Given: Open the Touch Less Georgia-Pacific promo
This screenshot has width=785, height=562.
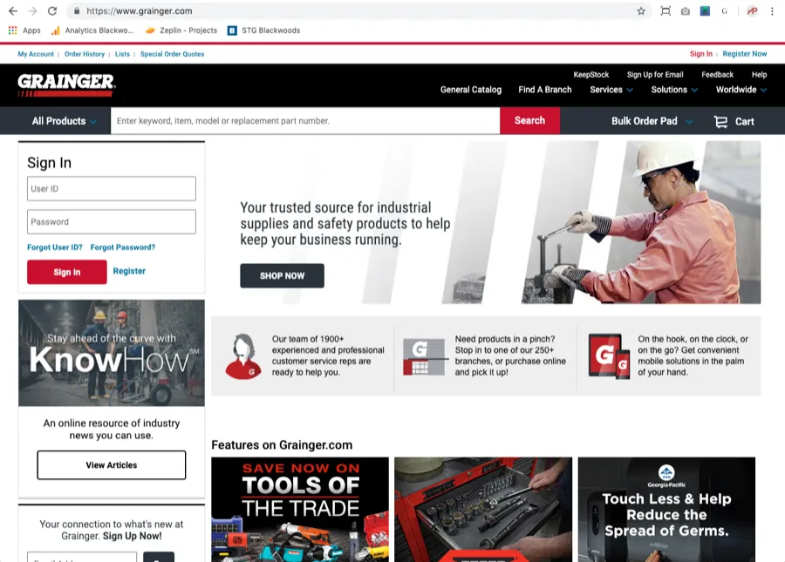Looking at the screenshot, I should [667, 510].
